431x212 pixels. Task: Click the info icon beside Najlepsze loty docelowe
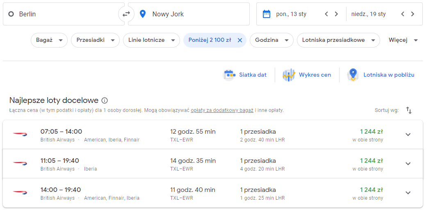104,100
